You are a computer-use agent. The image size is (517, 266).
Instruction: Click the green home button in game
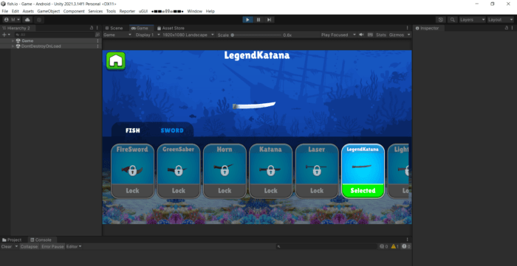point(116,61)
